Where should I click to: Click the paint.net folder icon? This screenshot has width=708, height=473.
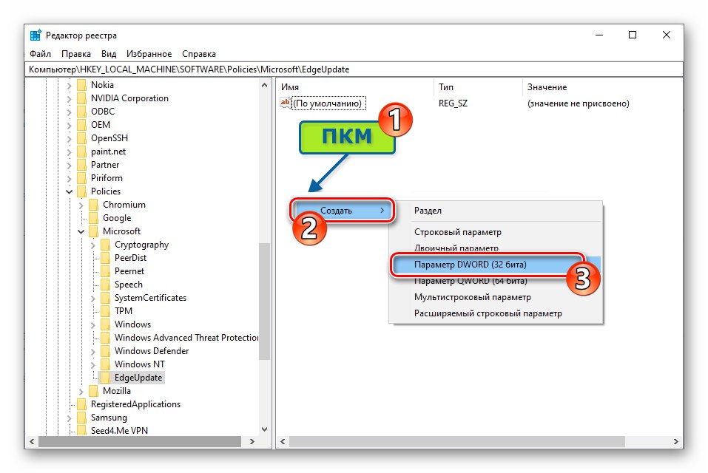[81, 152]
